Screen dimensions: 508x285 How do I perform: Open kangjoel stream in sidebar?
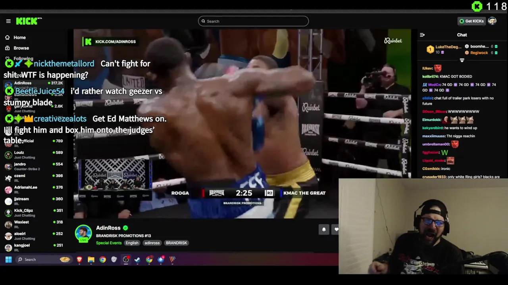tap(34, 247)
